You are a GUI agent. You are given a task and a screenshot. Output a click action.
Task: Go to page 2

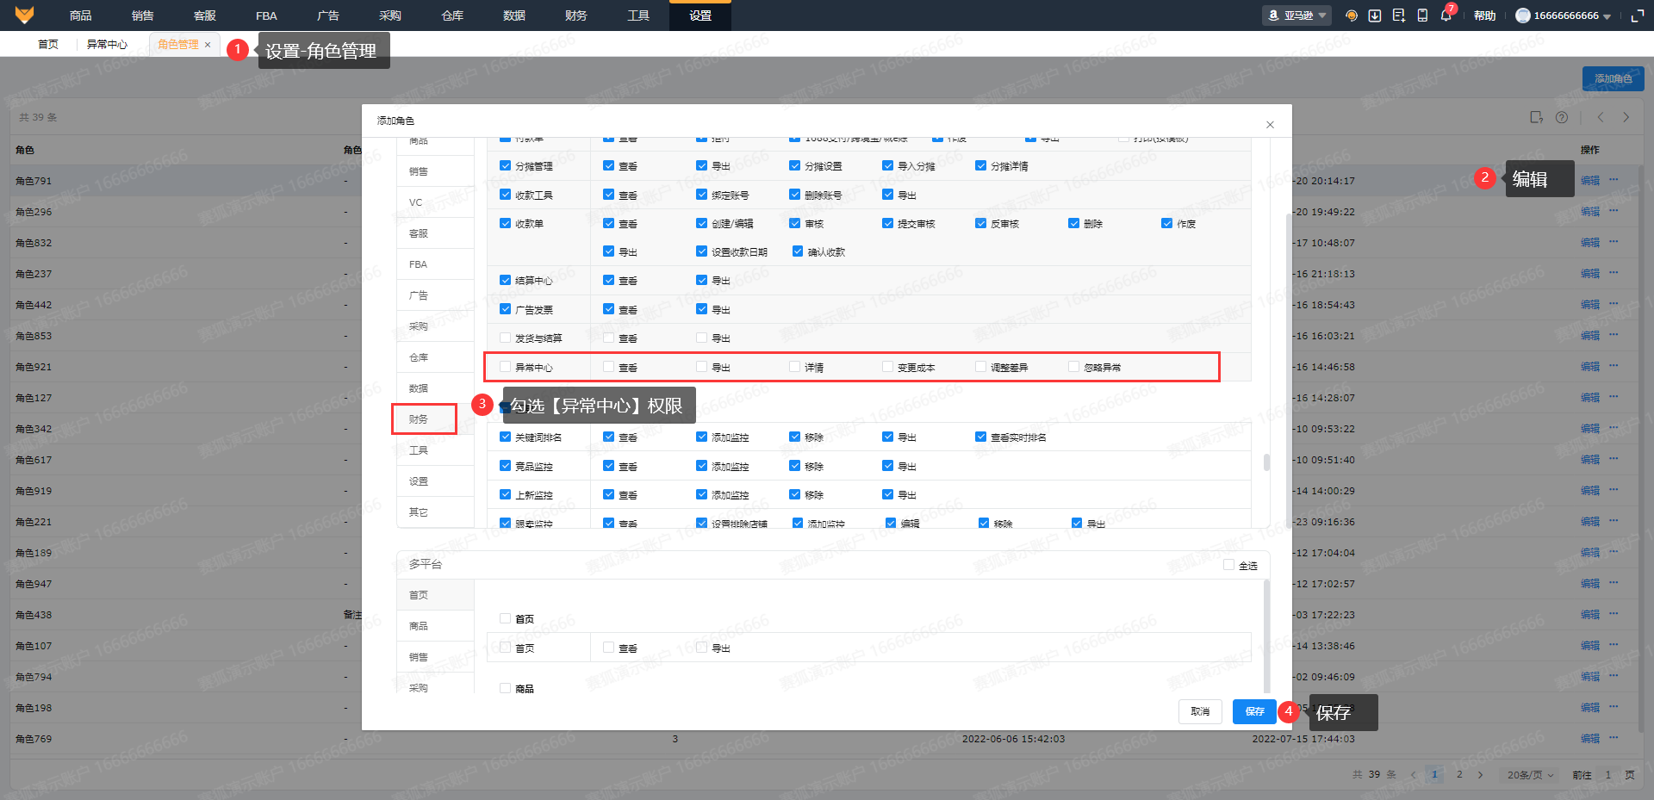1459,775
